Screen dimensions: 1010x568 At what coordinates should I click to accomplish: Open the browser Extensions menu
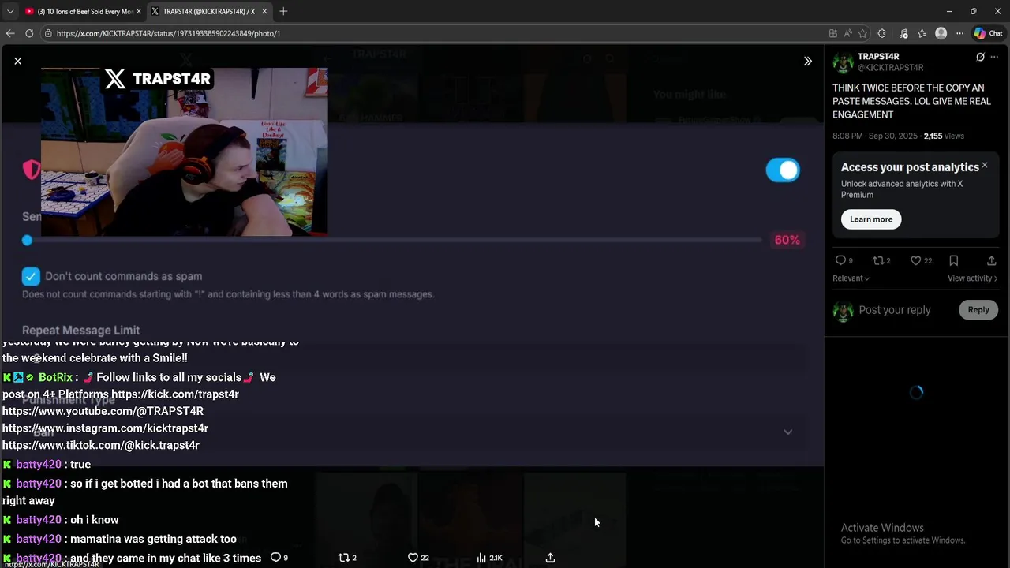point(882,33)
